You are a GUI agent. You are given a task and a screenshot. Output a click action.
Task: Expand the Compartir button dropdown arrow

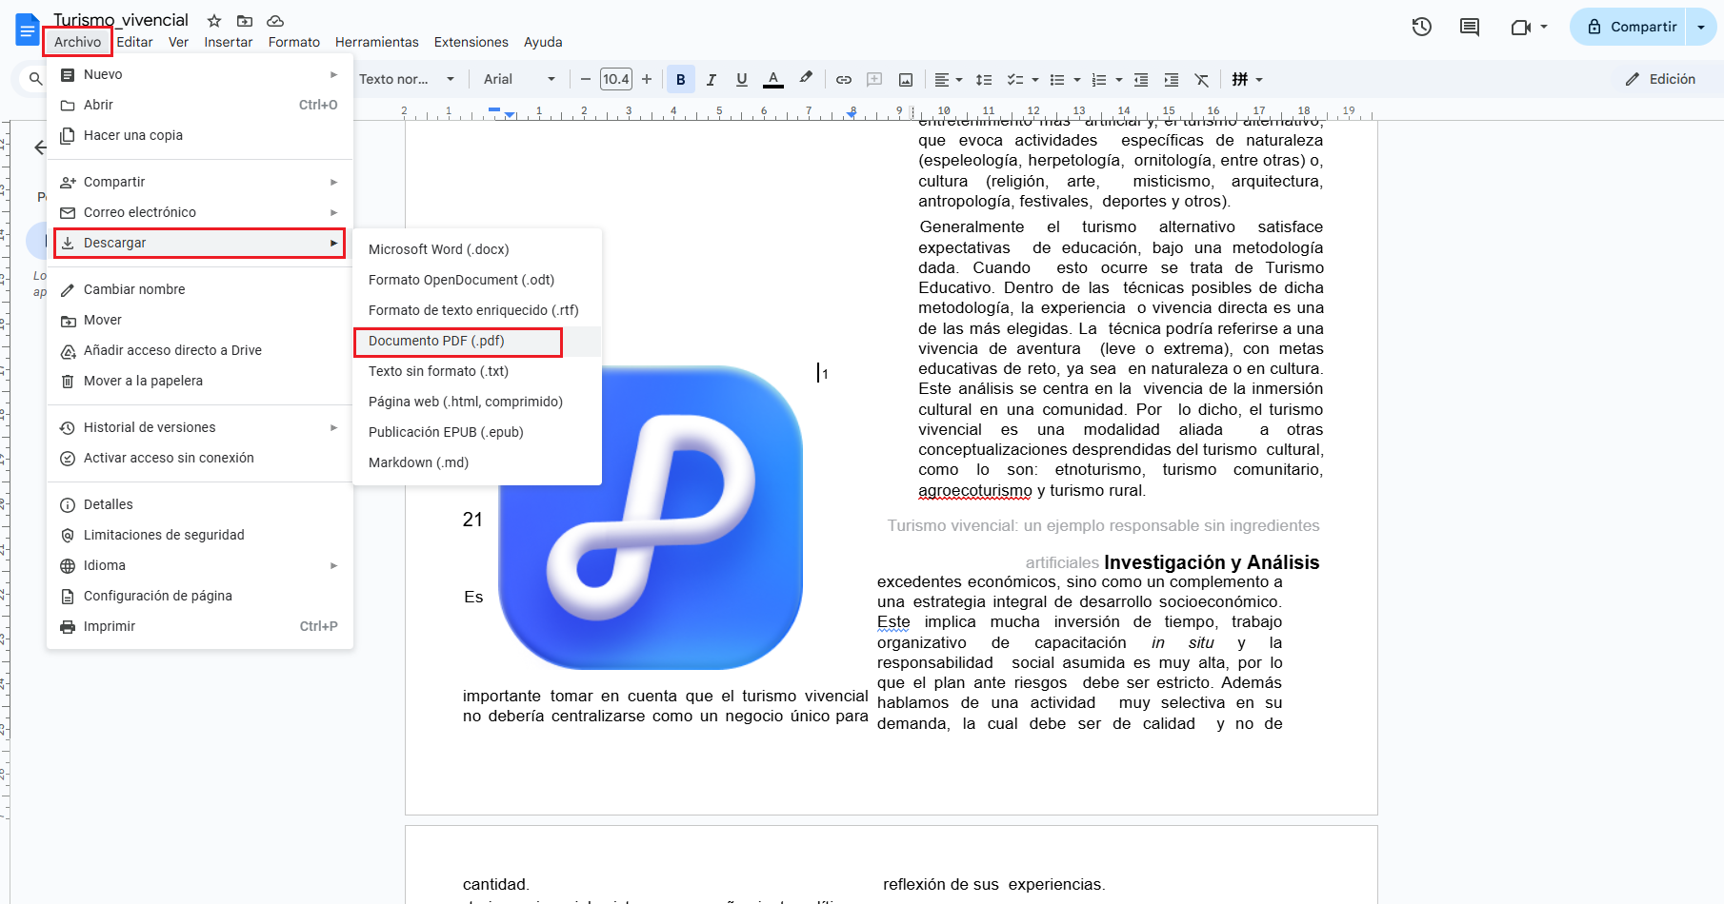[x=1701, y=27]
